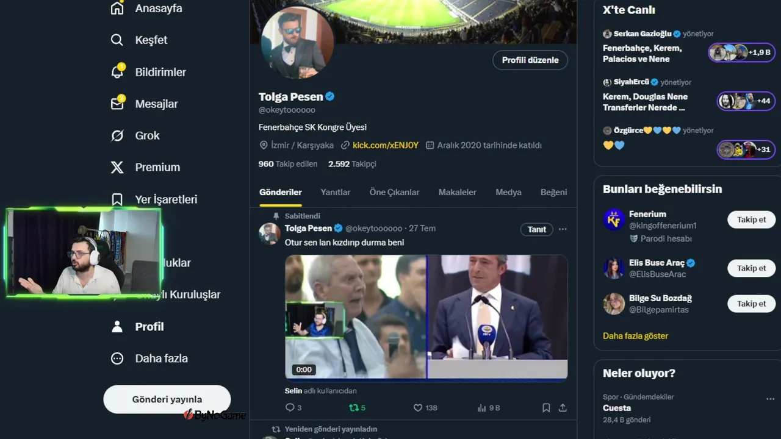
Task: Repost the pinned post
Action: pos(353,407)
